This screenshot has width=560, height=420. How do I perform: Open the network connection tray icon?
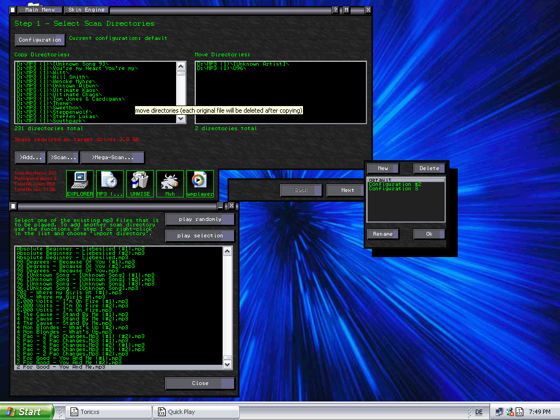point(499,412)
